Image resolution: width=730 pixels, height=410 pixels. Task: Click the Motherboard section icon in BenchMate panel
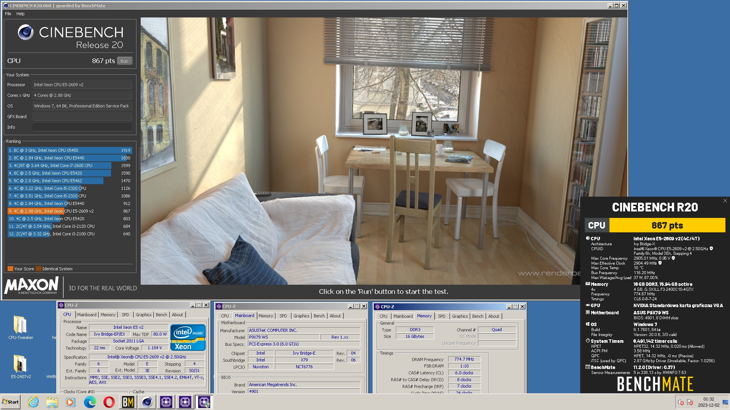(587, 312)
